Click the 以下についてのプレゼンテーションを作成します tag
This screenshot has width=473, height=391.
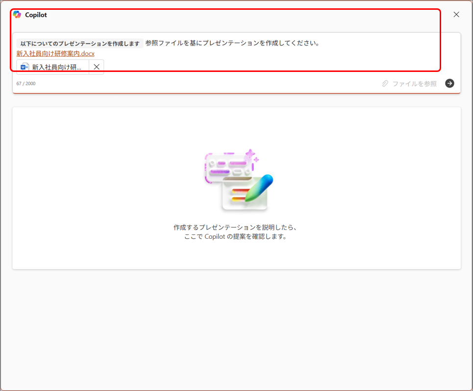click(80, 44)
